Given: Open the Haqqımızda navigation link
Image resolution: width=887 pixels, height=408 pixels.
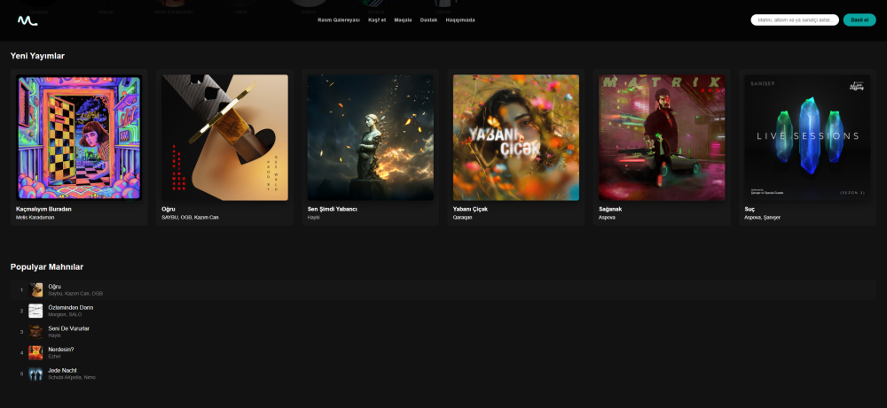Looking at the screenshot, I should (460, 20).
